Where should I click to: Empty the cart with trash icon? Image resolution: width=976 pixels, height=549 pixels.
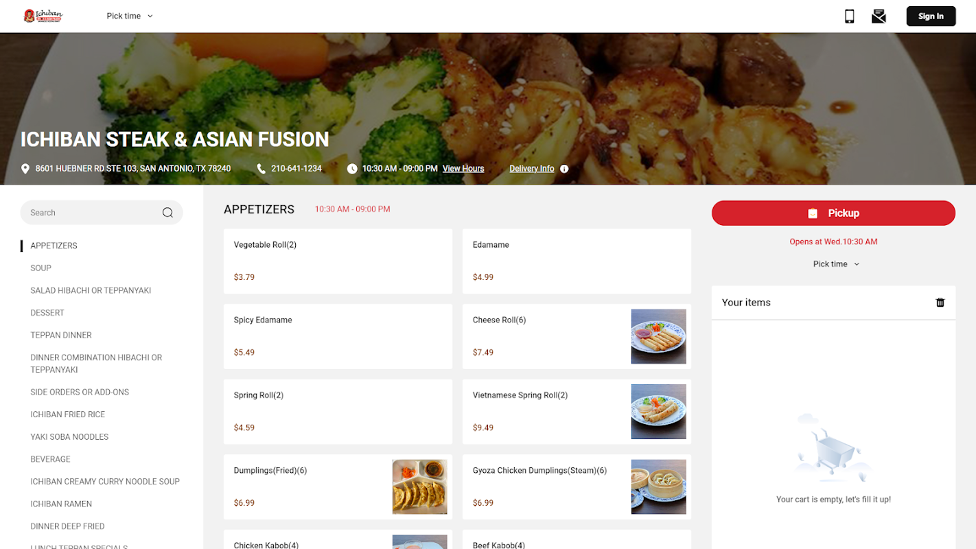pyautogui.click(x=940, y=303)
